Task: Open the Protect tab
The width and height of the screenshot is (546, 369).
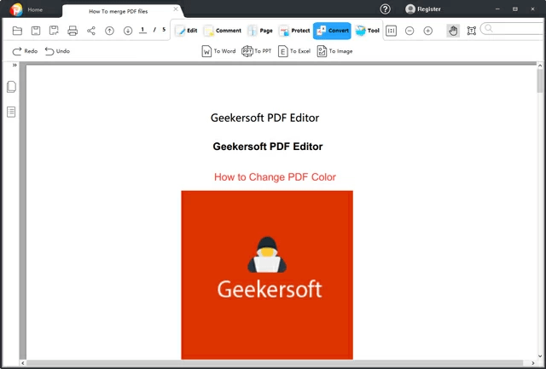Action: click(x=294, y=31)
